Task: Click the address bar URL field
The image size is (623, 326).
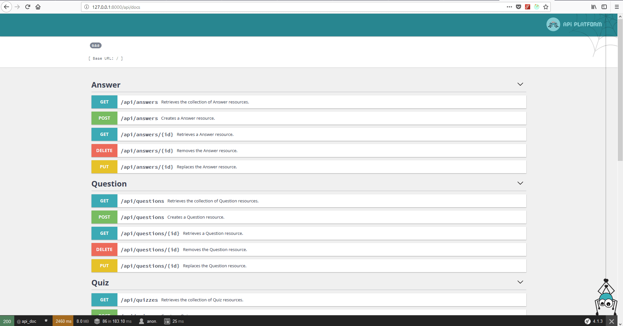Action: [x=292, y=7]
